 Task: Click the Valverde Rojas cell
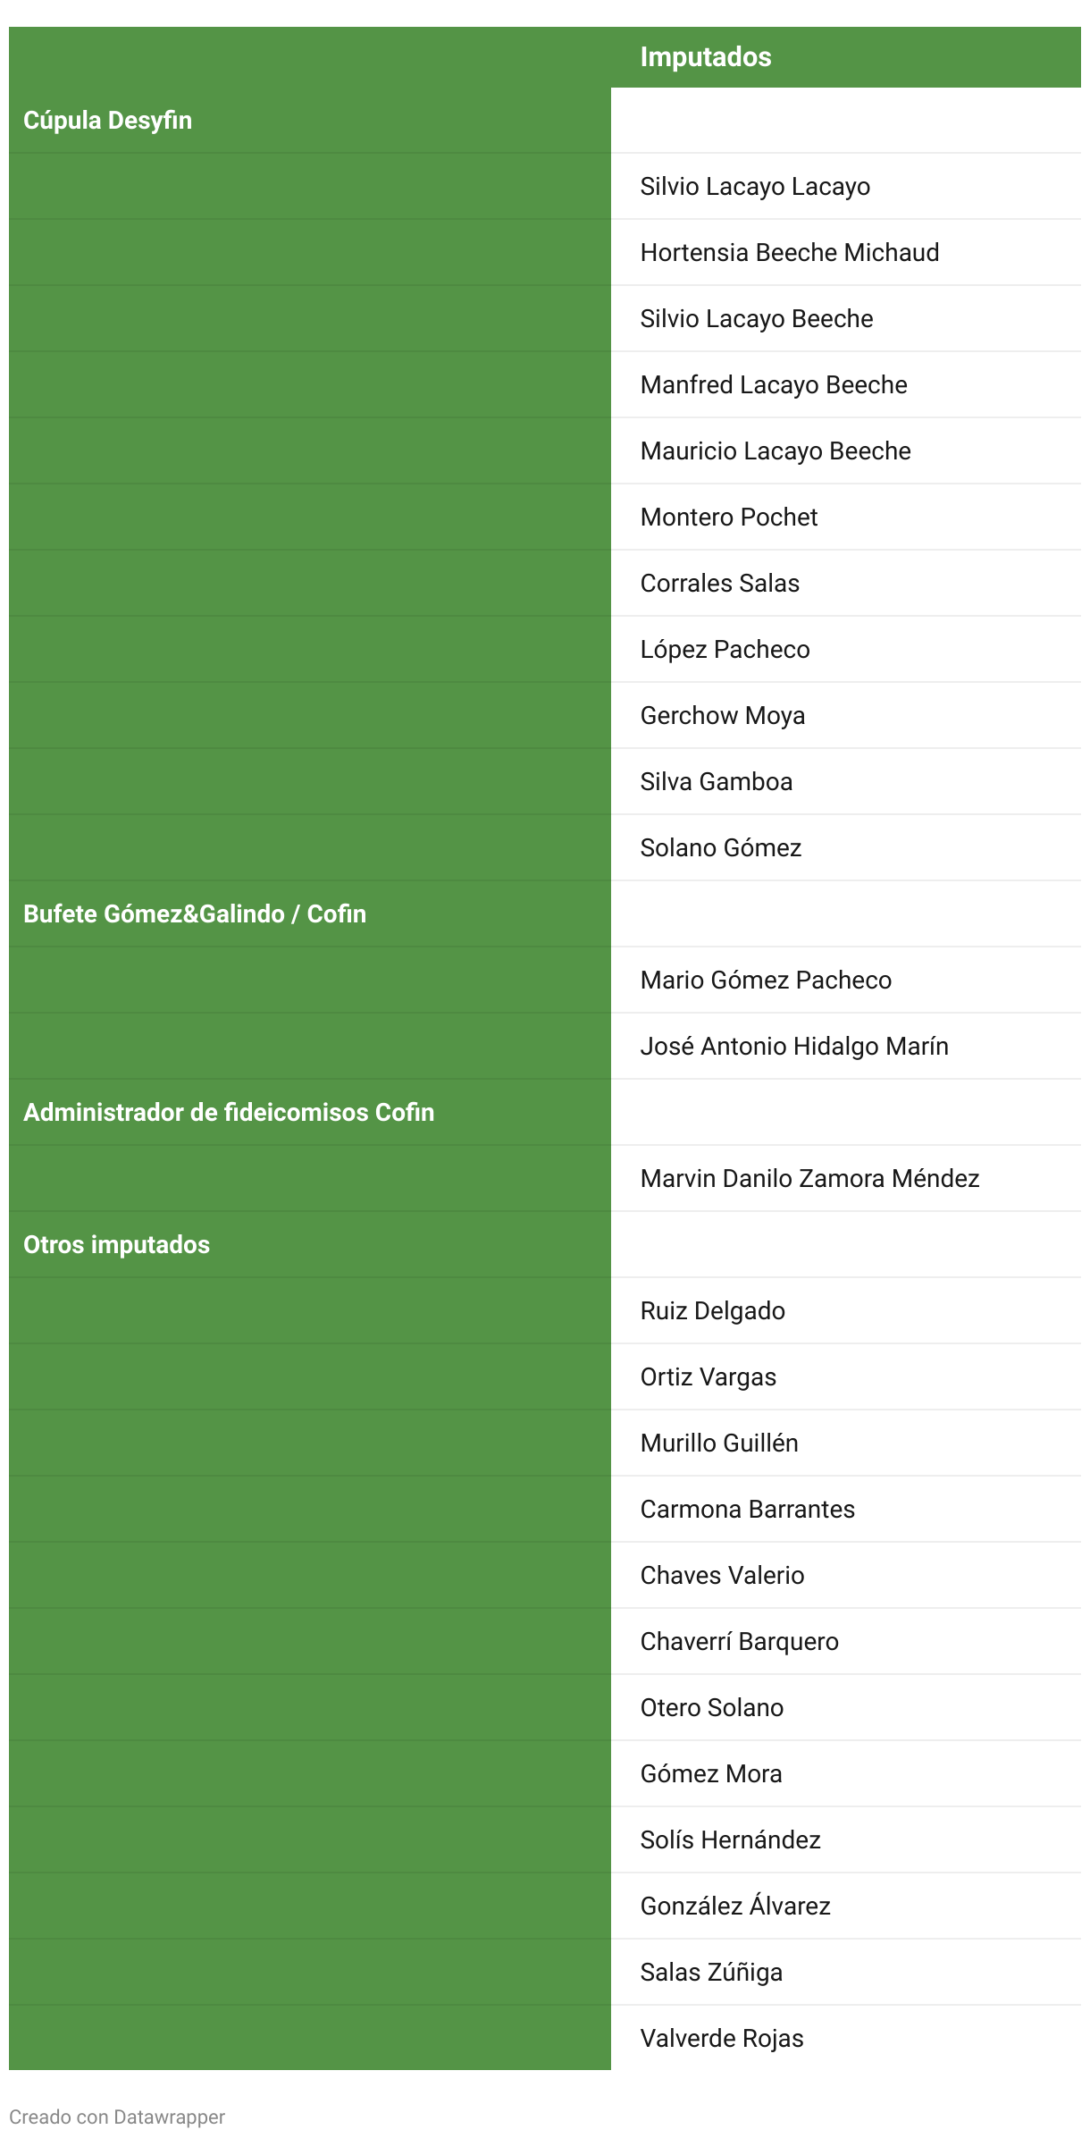(x=721, y=2039)
